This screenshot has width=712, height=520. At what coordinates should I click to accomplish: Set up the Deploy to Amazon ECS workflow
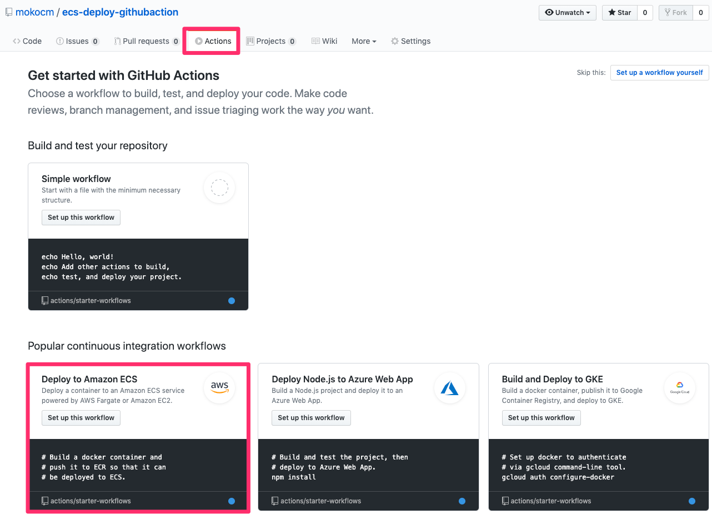pos(81,418)
